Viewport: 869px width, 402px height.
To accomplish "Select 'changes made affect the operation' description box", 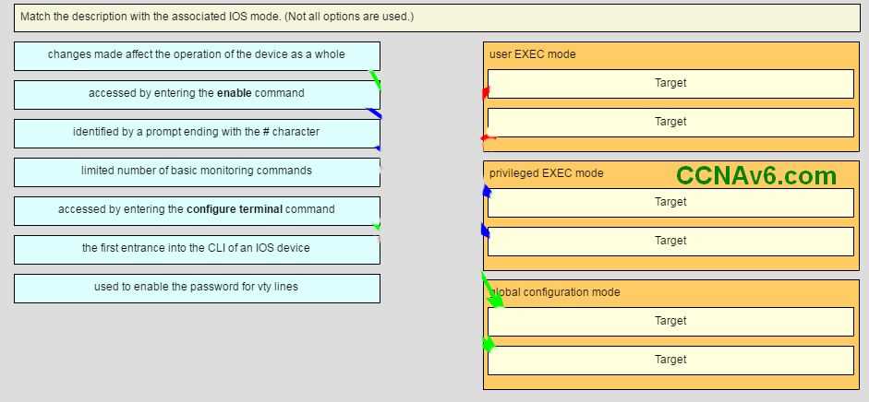I will tap(197, 56).
